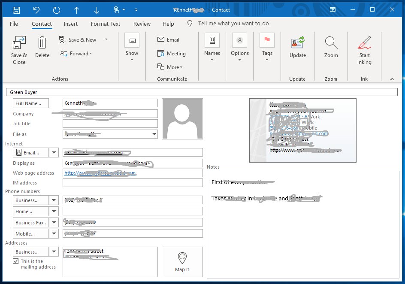Image resolution: width=405 pixels, height=284 pixels.
Task: Click the Business... phone button
Action: (x=31, y=200)
